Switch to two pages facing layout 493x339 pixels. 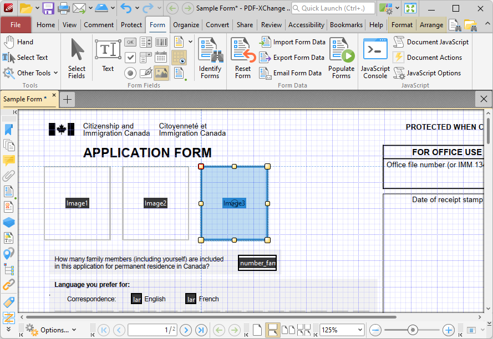point(288,330)
